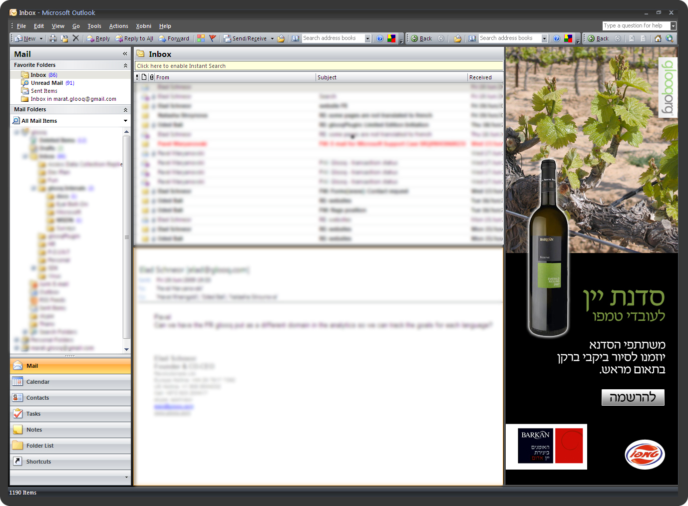Select Unread Mail in Favorite Folders

tap(46, 83)
